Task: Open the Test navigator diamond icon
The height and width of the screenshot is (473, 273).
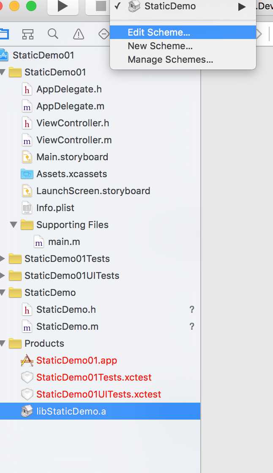Action: pos(104,34)
